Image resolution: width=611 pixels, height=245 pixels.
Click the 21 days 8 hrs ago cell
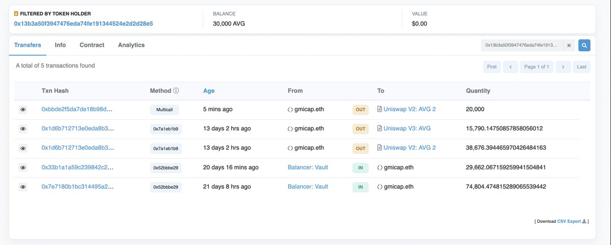click(x=227, y=187)
